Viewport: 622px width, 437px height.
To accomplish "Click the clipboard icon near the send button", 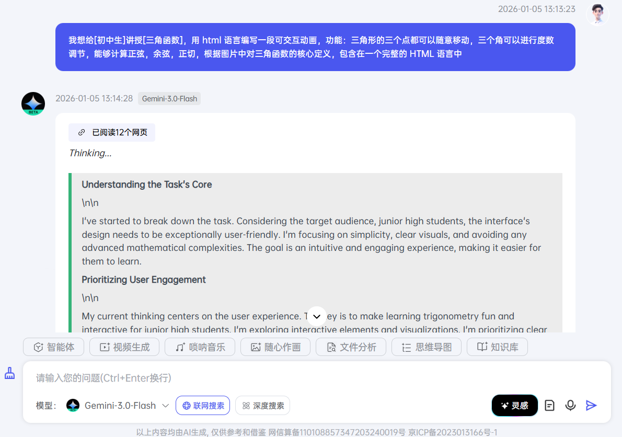I will (549, 405).
